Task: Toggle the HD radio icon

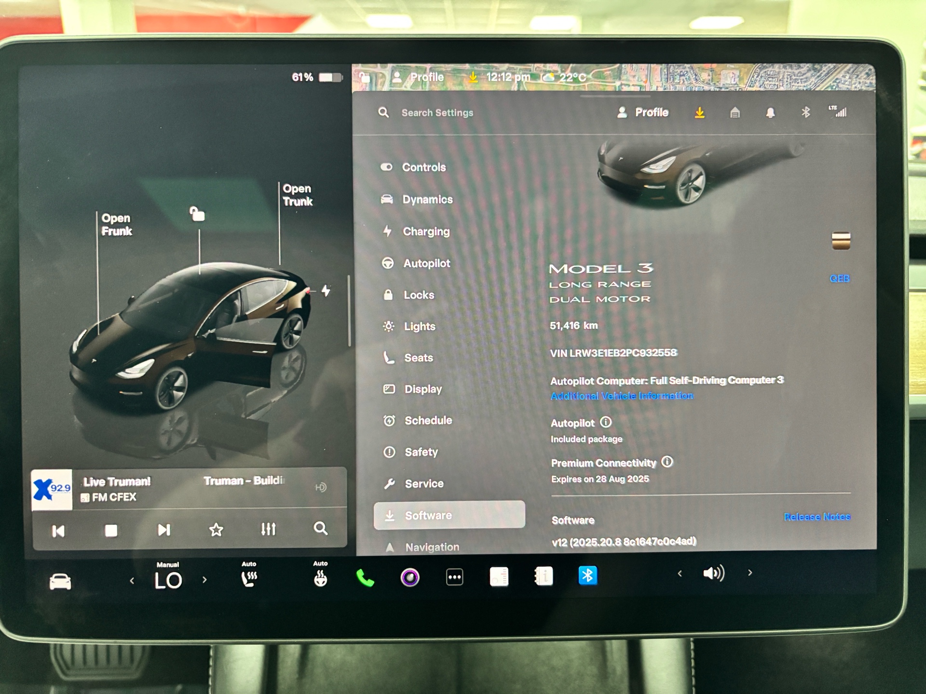Action: (x=321, y=487)
